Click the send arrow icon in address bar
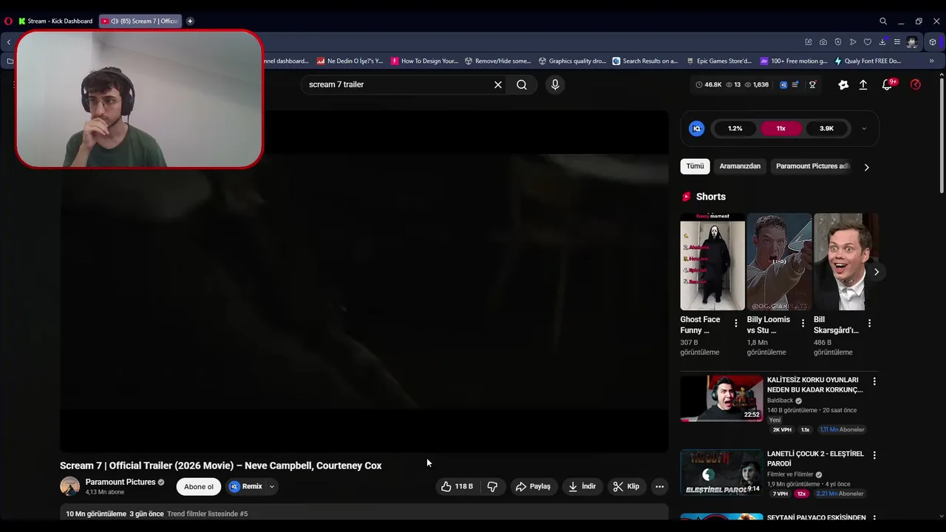 coord(853,42)
